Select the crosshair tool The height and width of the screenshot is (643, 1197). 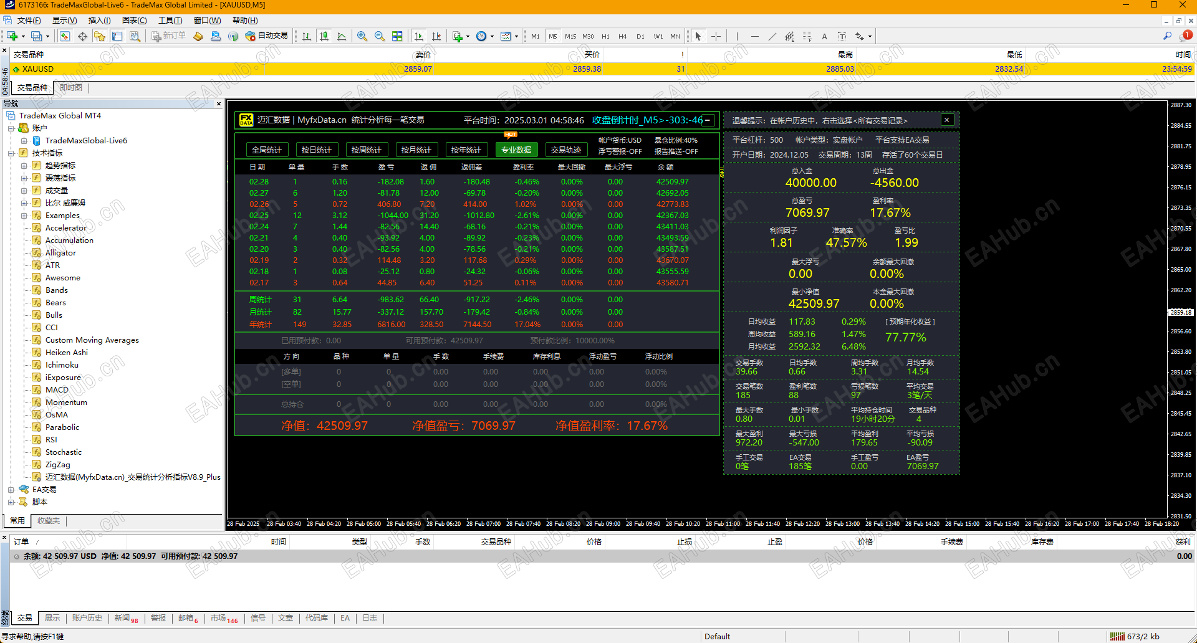[716, 36]
